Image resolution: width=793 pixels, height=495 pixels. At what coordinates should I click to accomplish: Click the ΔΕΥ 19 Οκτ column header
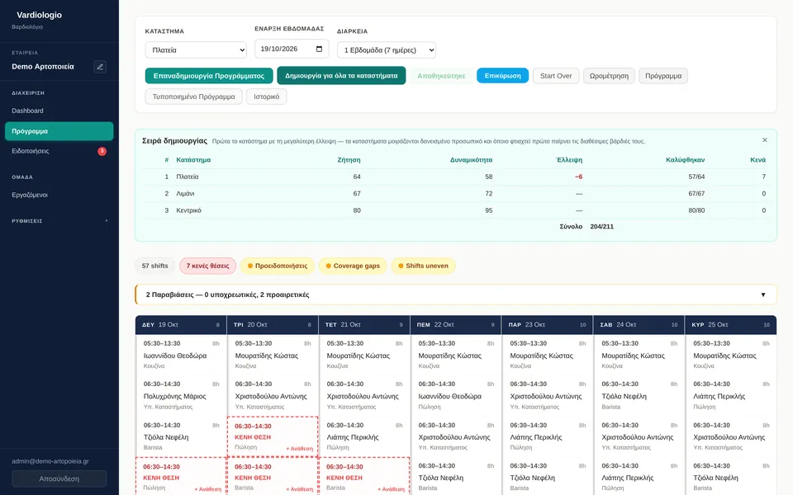pyautogui.click(x=181, y=325)
